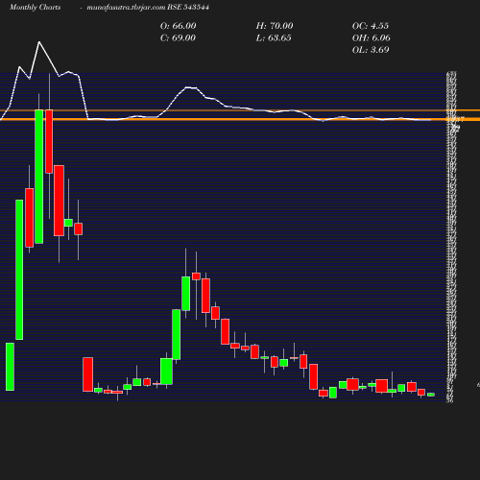
Task: Click the tallest green candlestick body
Action: pos(19,270)
